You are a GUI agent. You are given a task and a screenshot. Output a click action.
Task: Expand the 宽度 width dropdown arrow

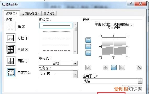[x=75, y=74]
